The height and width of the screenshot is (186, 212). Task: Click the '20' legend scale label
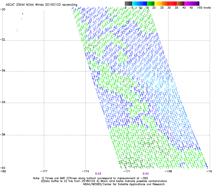(154, 8)
